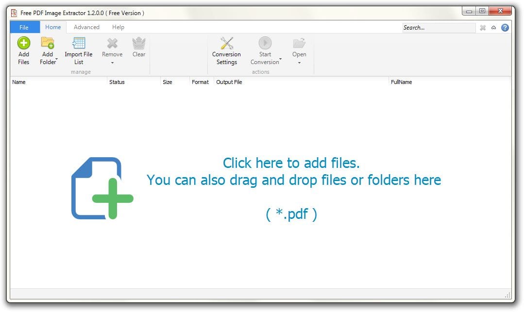
Task: Expand the Add Folder dropdown arrow
Action: [56, 59]
